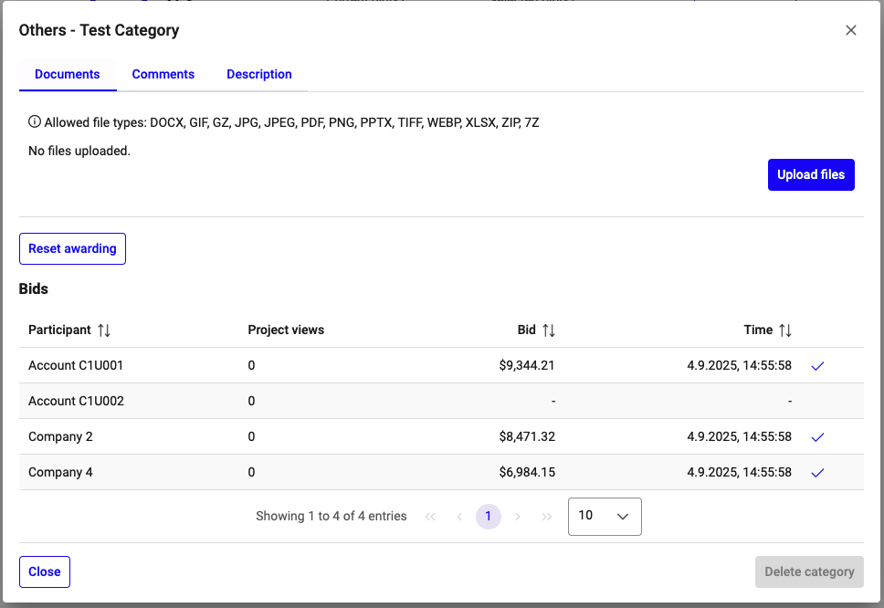
Task: Switch to the Comments tab
Action: point(163,74)
